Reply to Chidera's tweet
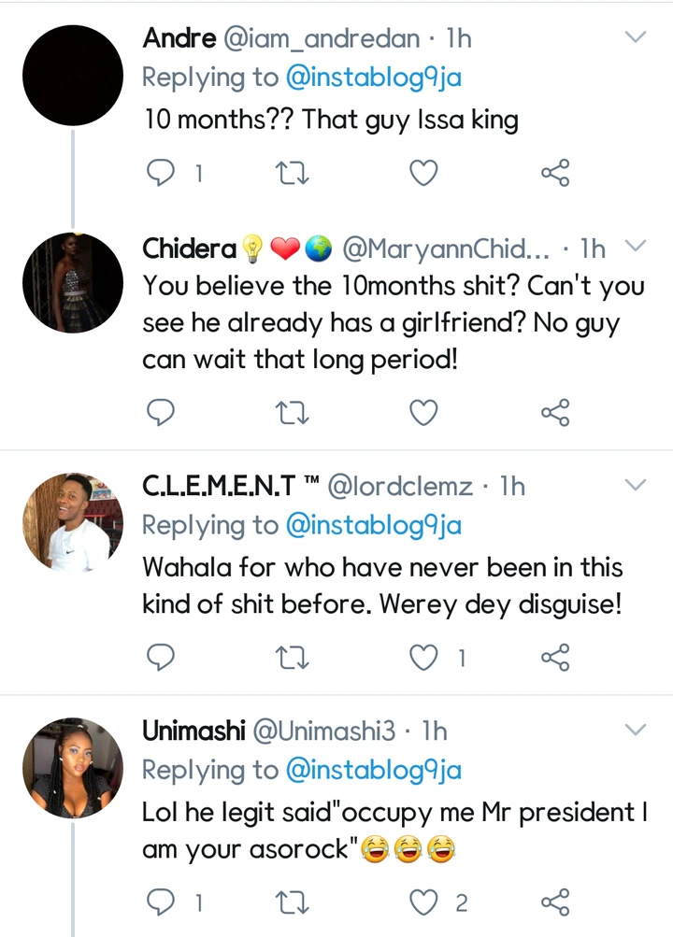The width and height of the screenshot is (673, 937). coord(161,412)
